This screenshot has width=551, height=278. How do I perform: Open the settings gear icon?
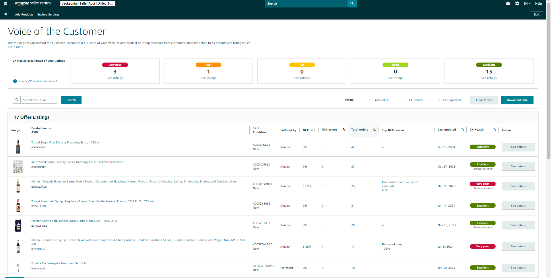[x=517, y=3]
